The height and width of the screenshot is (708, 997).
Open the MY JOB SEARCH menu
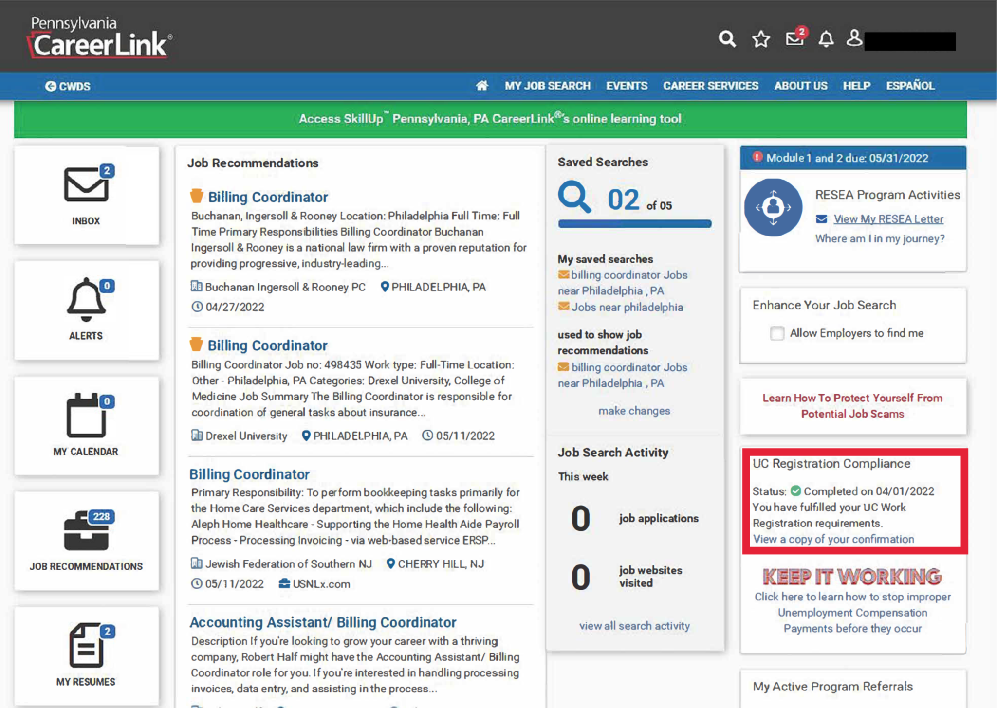point(548,86)
